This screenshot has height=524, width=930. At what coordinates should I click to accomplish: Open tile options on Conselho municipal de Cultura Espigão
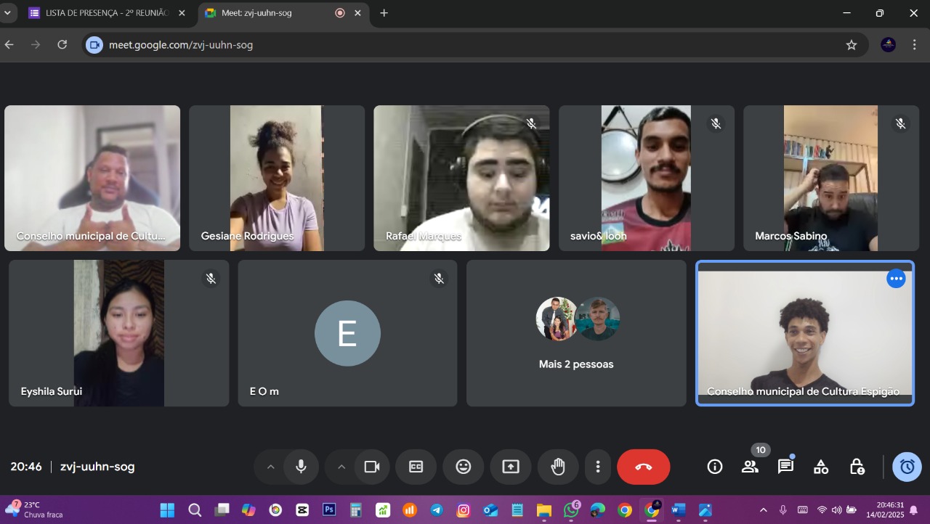(896, 279)
